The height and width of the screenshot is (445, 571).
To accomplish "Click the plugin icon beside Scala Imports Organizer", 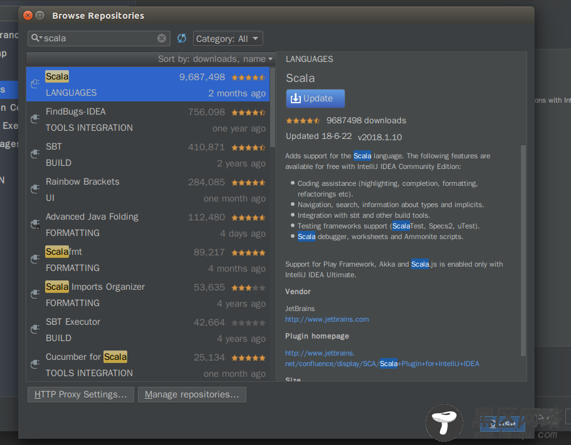I will (x=35, y=294).
